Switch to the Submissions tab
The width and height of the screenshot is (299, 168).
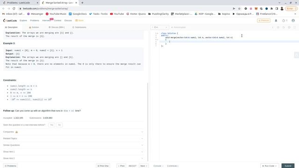79,27
